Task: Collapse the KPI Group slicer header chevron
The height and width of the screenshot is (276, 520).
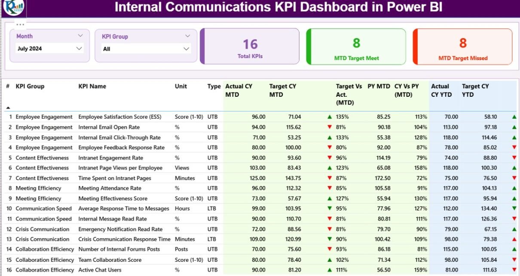Action: click(x=187, y=37)
